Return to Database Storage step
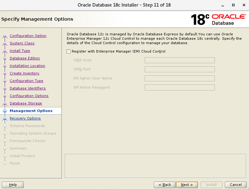Viewport: 249px width, 189px height. (x=26, y=103)
